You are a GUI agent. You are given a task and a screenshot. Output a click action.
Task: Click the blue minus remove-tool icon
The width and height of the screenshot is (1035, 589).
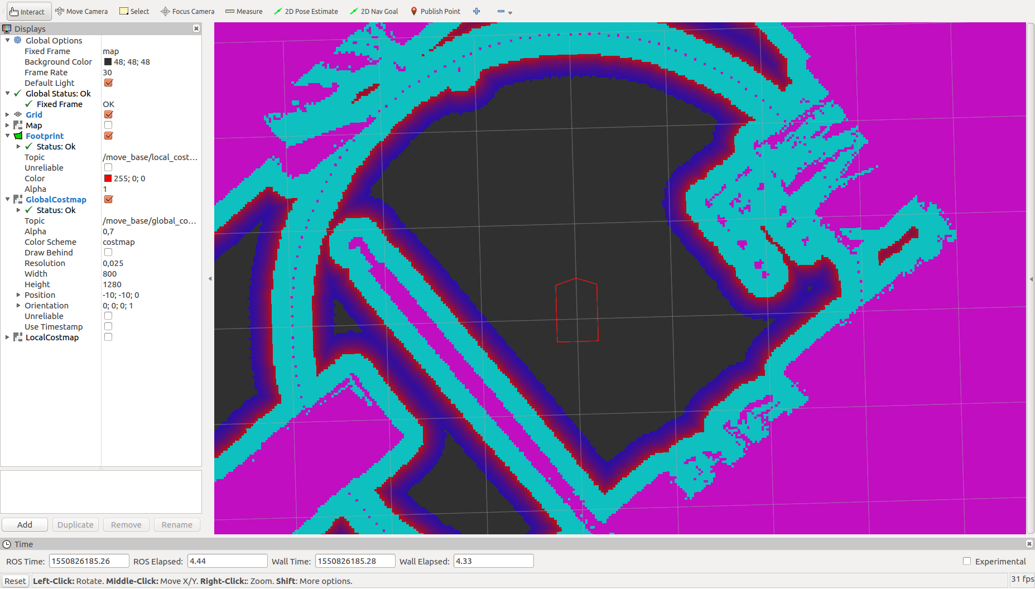click(500, 11)
